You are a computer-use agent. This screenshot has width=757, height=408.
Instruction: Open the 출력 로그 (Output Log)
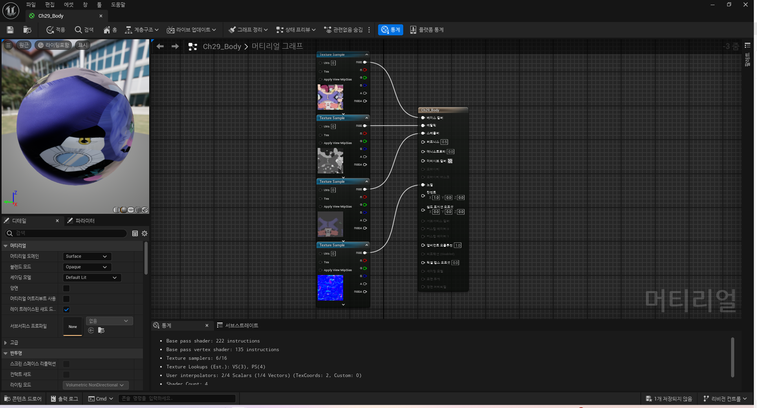click(64, 399)
